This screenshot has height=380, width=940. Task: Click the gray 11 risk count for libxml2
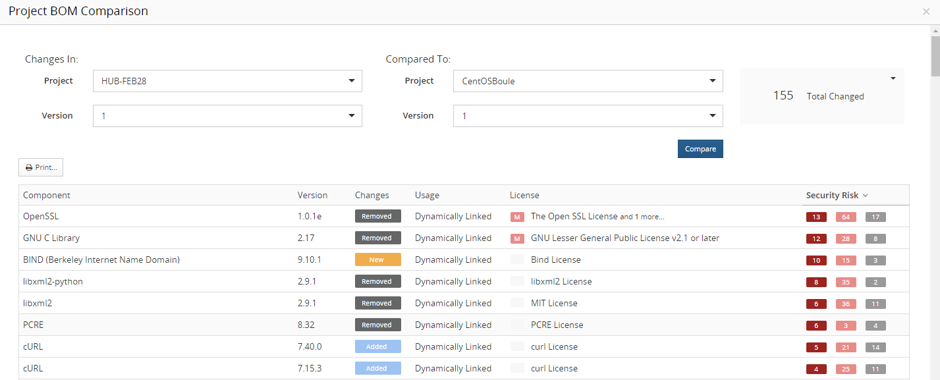(x=875, y=304)
